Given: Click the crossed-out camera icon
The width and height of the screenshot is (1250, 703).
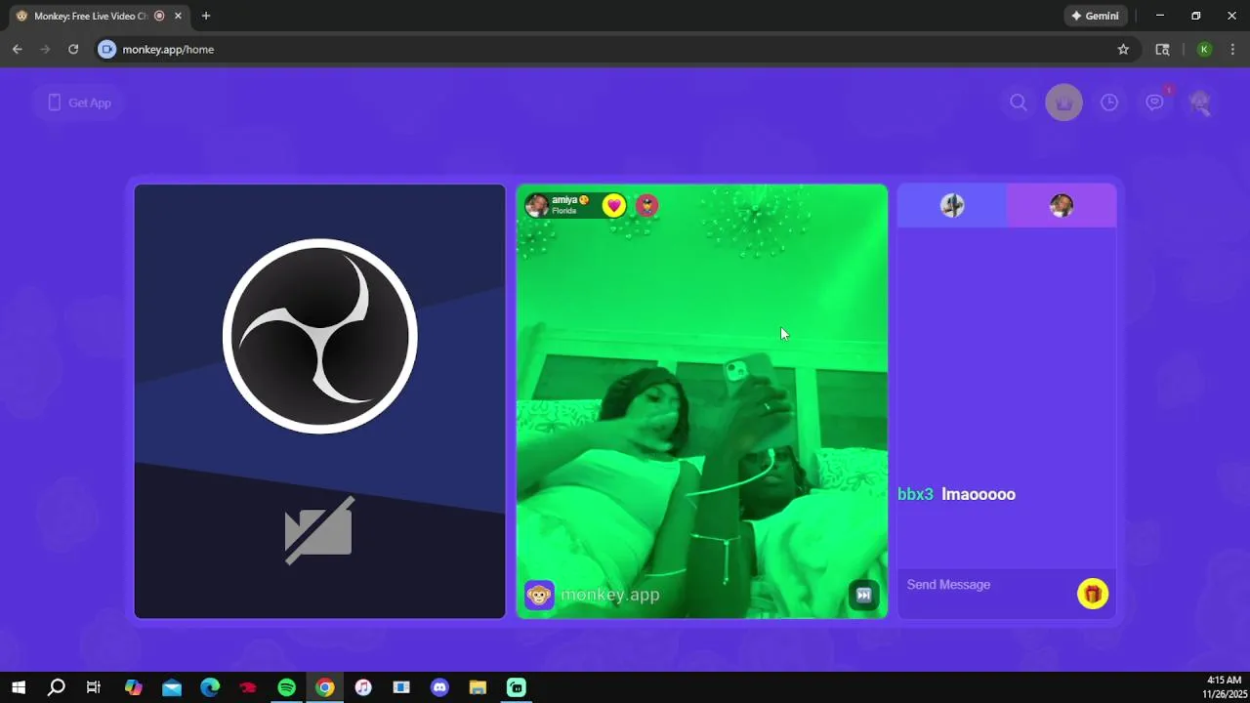Looking at the screenshot, I should click(319, 530).
